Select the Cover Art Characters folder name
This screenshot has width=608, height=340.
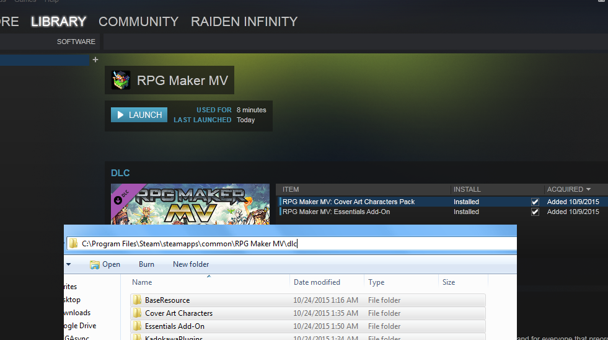tap(178, 313)
